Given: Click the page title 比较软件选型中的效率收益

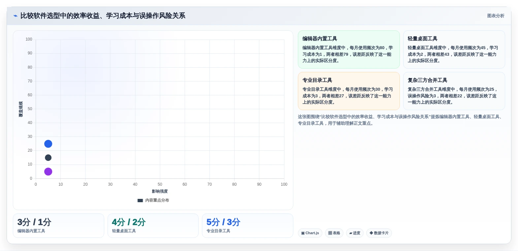Looking at the screenshot, I should [103, 16].
